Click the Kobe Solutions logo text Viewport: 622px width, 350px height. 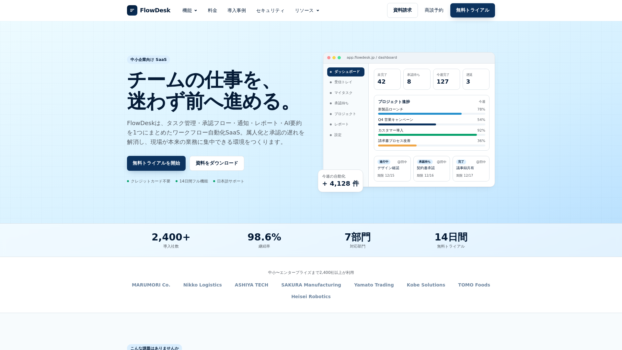pos(426,285)
